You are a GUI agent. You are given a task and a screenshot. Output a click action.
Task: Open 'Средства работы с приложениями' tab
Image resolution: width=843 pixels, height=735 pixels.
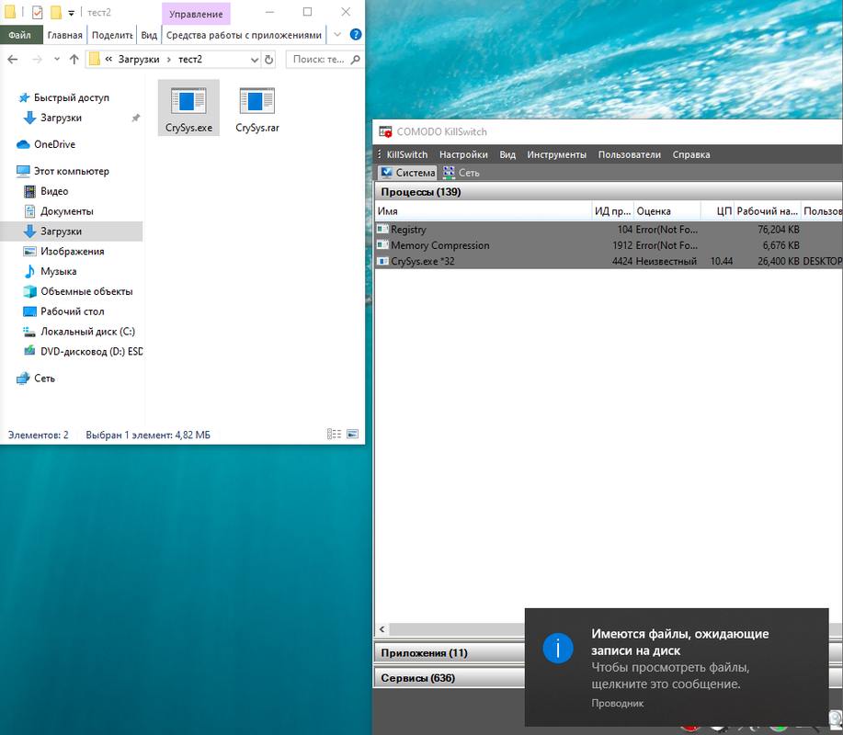(244, 35)
